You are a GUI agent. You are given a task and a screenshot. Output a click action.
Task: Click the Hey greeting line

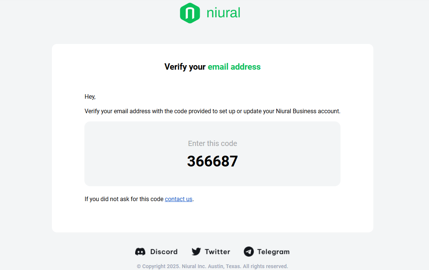coord(90,97)
